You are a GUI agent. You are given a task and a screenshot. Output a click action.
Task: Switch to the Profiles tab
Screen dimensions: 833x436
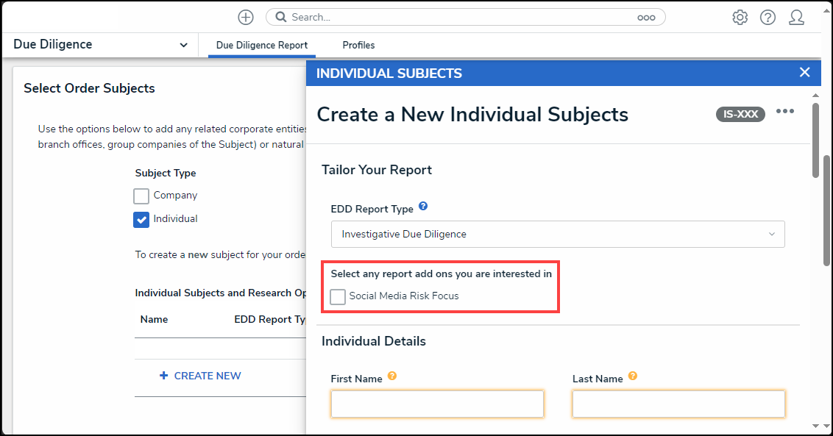pyautogui.click(x=358, y=45)
